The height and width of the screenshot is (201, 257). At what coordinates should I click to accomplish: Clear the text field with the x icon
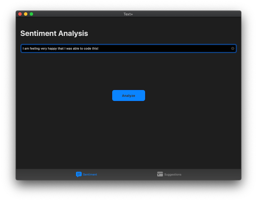coord(233,49)
